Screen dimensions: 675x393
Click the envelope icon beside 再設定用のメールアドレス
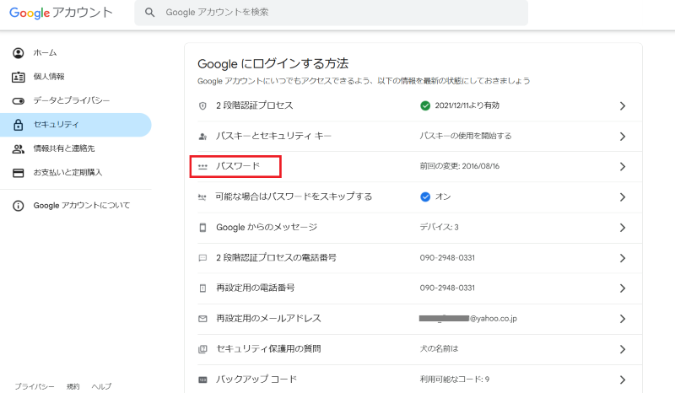click(202, 319)
